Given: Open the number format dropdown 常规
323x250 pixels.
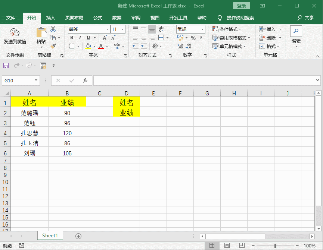Looking at the screenshot, I should pos(202,29).
